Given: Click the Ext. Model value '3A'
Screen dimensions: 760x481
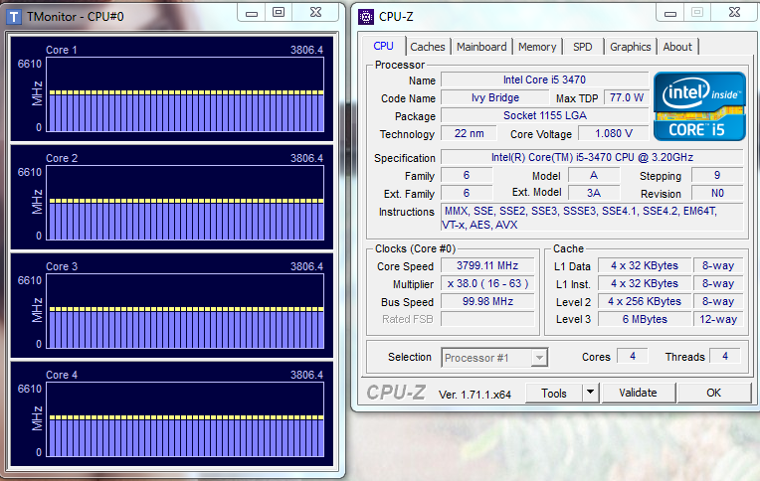Looking at the screenshot, I should pos(594,193).
